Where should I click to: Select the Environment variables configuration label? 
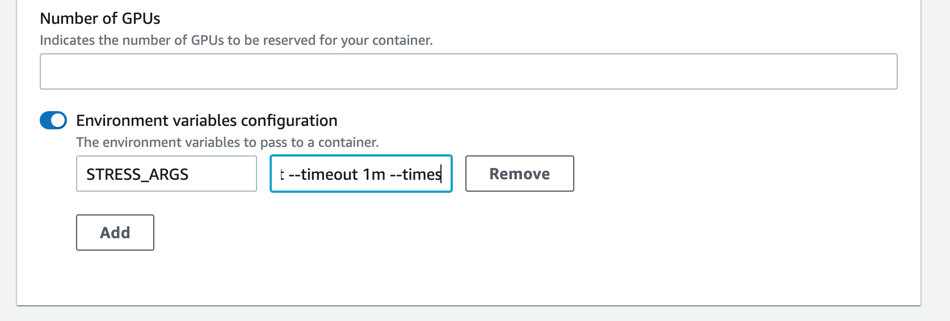point(207,120)
